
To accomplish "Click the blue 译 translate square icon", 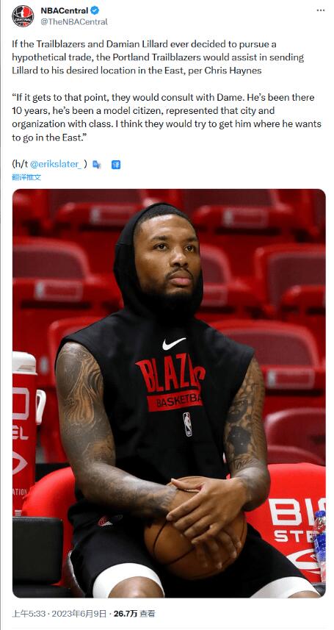I will [116, 165].
